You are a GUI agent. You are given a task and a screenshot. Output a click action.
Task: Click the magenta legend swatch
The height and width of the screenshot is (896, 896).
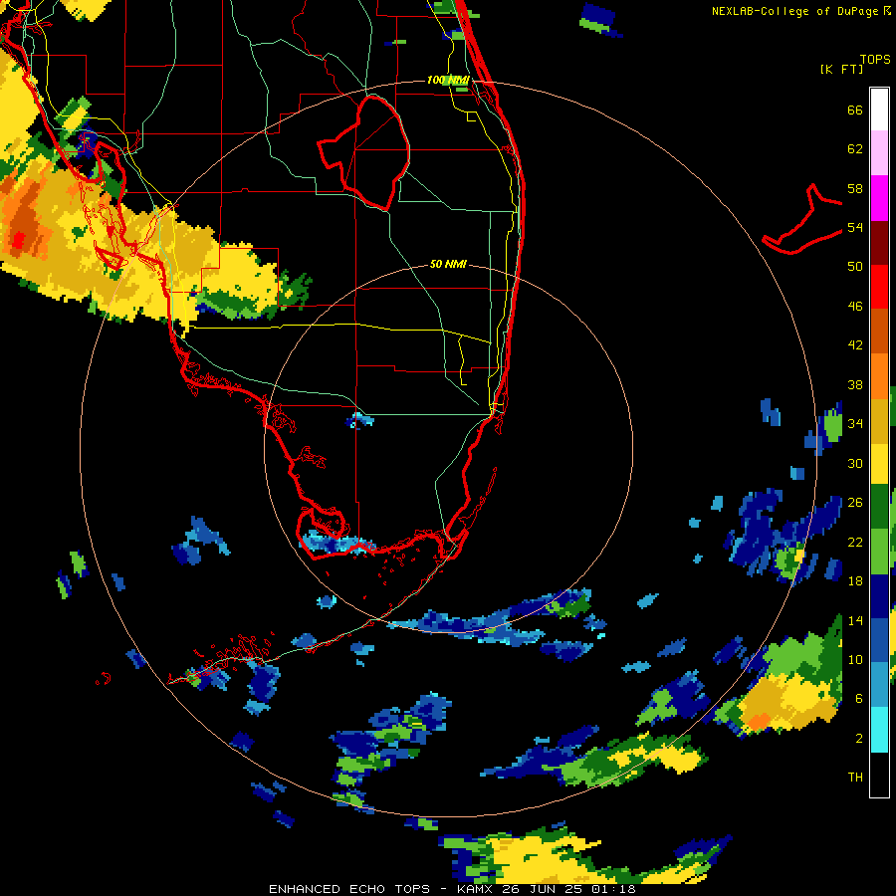pyautogui.click(x=879, y=198)
